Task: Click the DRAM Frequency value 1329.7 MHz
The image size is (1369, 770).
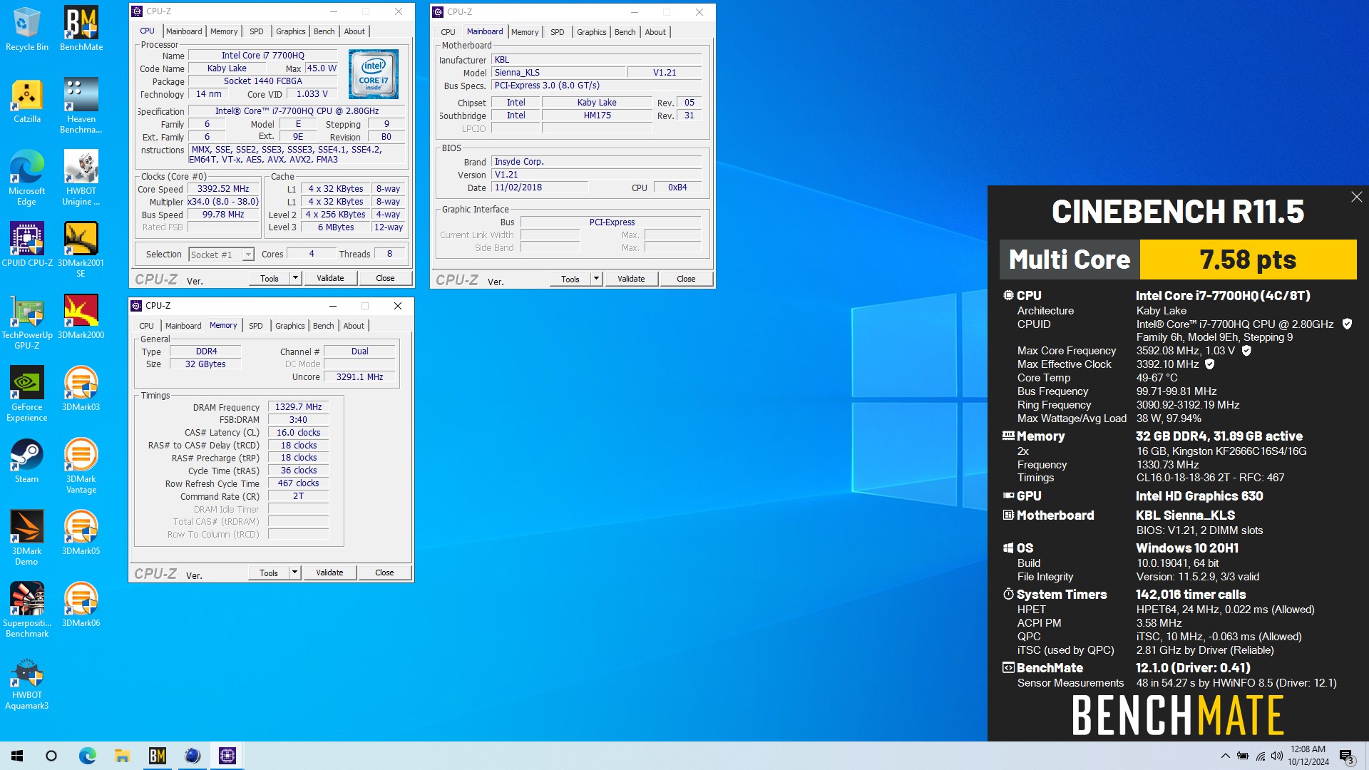Action: point(298,407)
